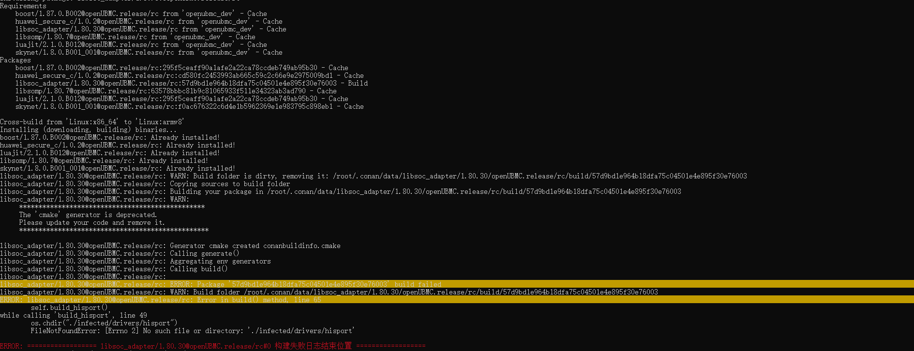
Task: Click "Generator cmake created conanbuildinfo.cmake" line
Action: pos(255,246)
